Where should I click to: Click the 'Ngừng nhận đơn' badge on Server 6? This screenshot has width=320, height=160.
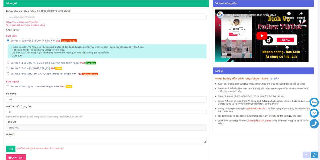90,74
